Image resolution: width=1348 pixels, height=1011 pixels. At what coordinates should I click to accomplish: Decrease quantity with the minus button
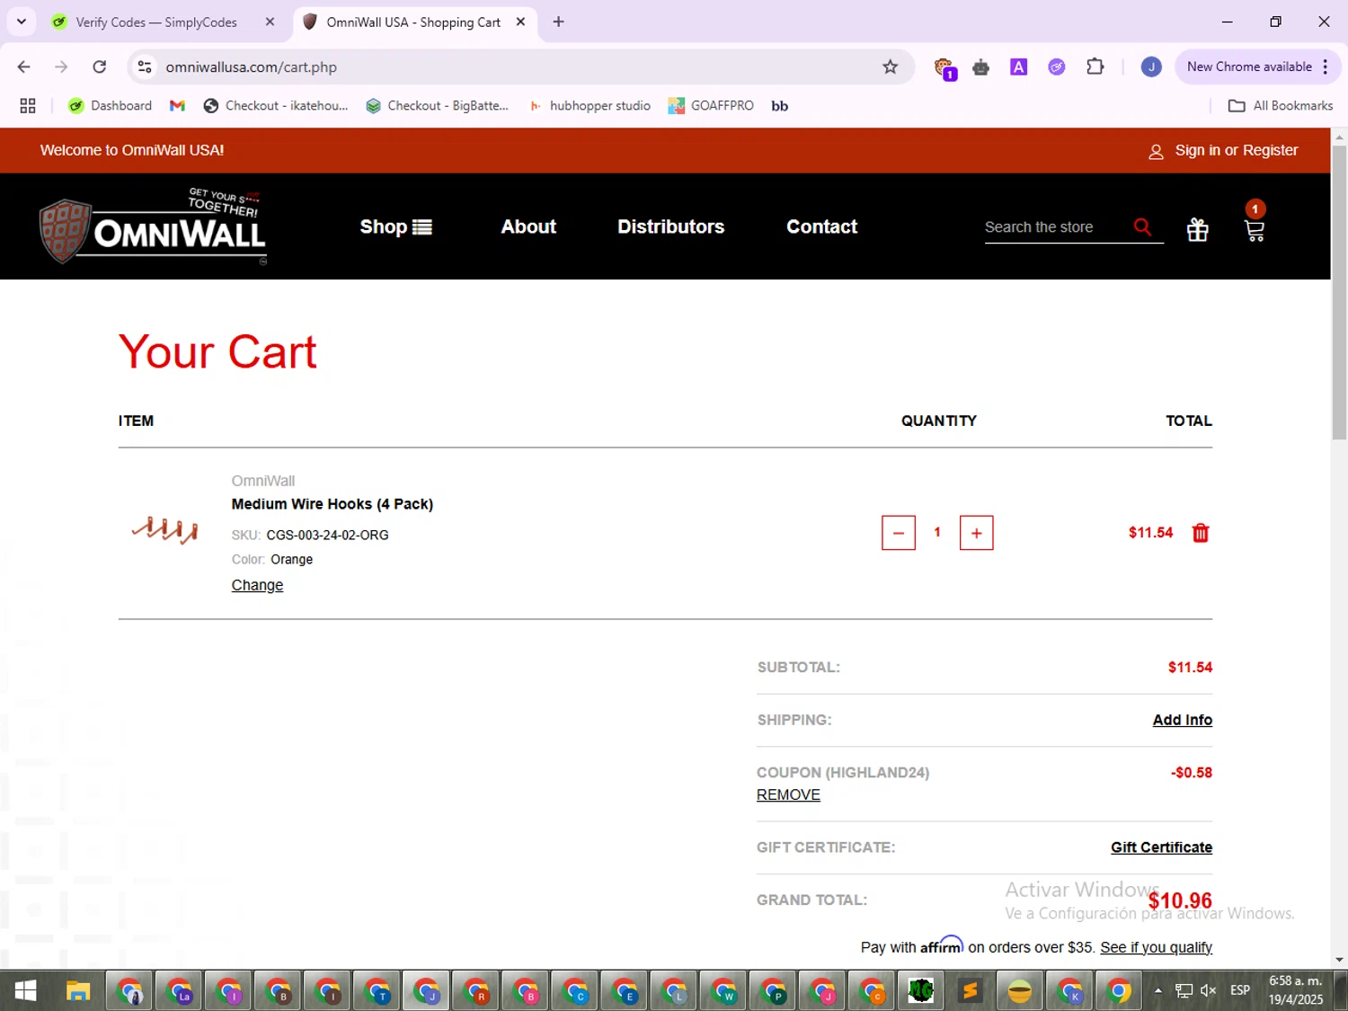coord(899,533)
